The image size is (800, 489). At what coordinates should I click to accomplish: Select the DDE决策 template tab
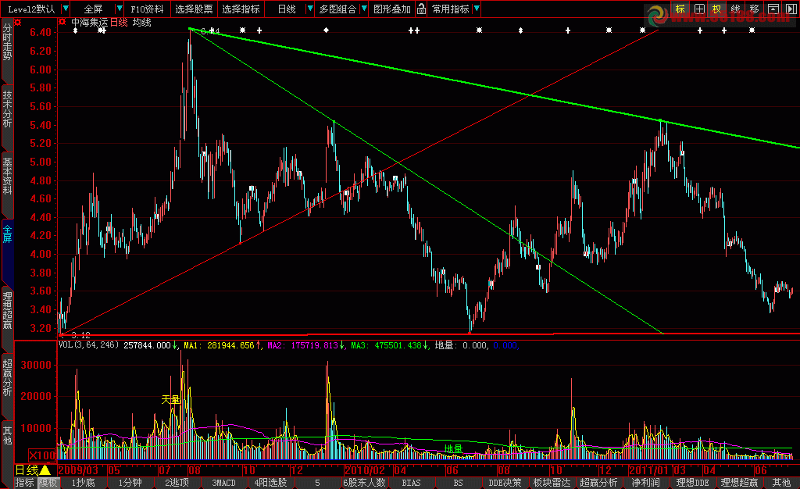tap(505, 483)
